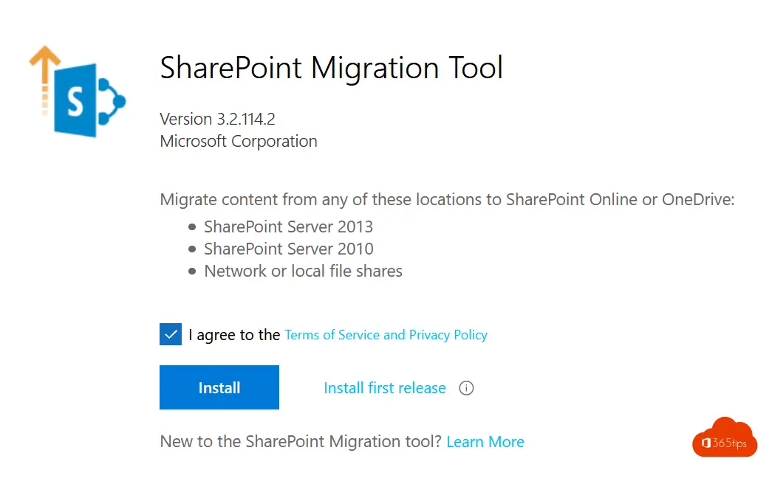
Task: Open the Terms of Service and Privacy Policy link
Action: 386,335
